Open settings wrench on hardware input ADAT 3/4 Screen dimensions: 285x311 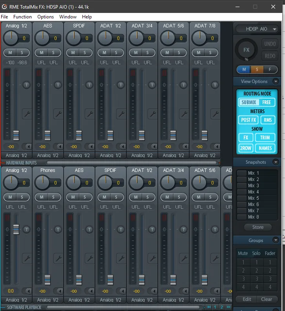pyautogui.click(x=153, y=114)
